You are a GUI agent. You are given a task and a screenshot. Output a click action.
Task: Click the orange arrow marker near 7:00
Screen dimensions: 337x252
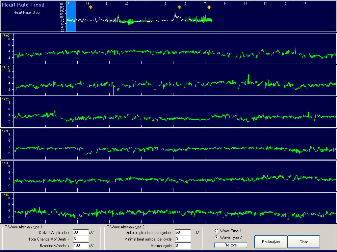(x=209, y=7)
